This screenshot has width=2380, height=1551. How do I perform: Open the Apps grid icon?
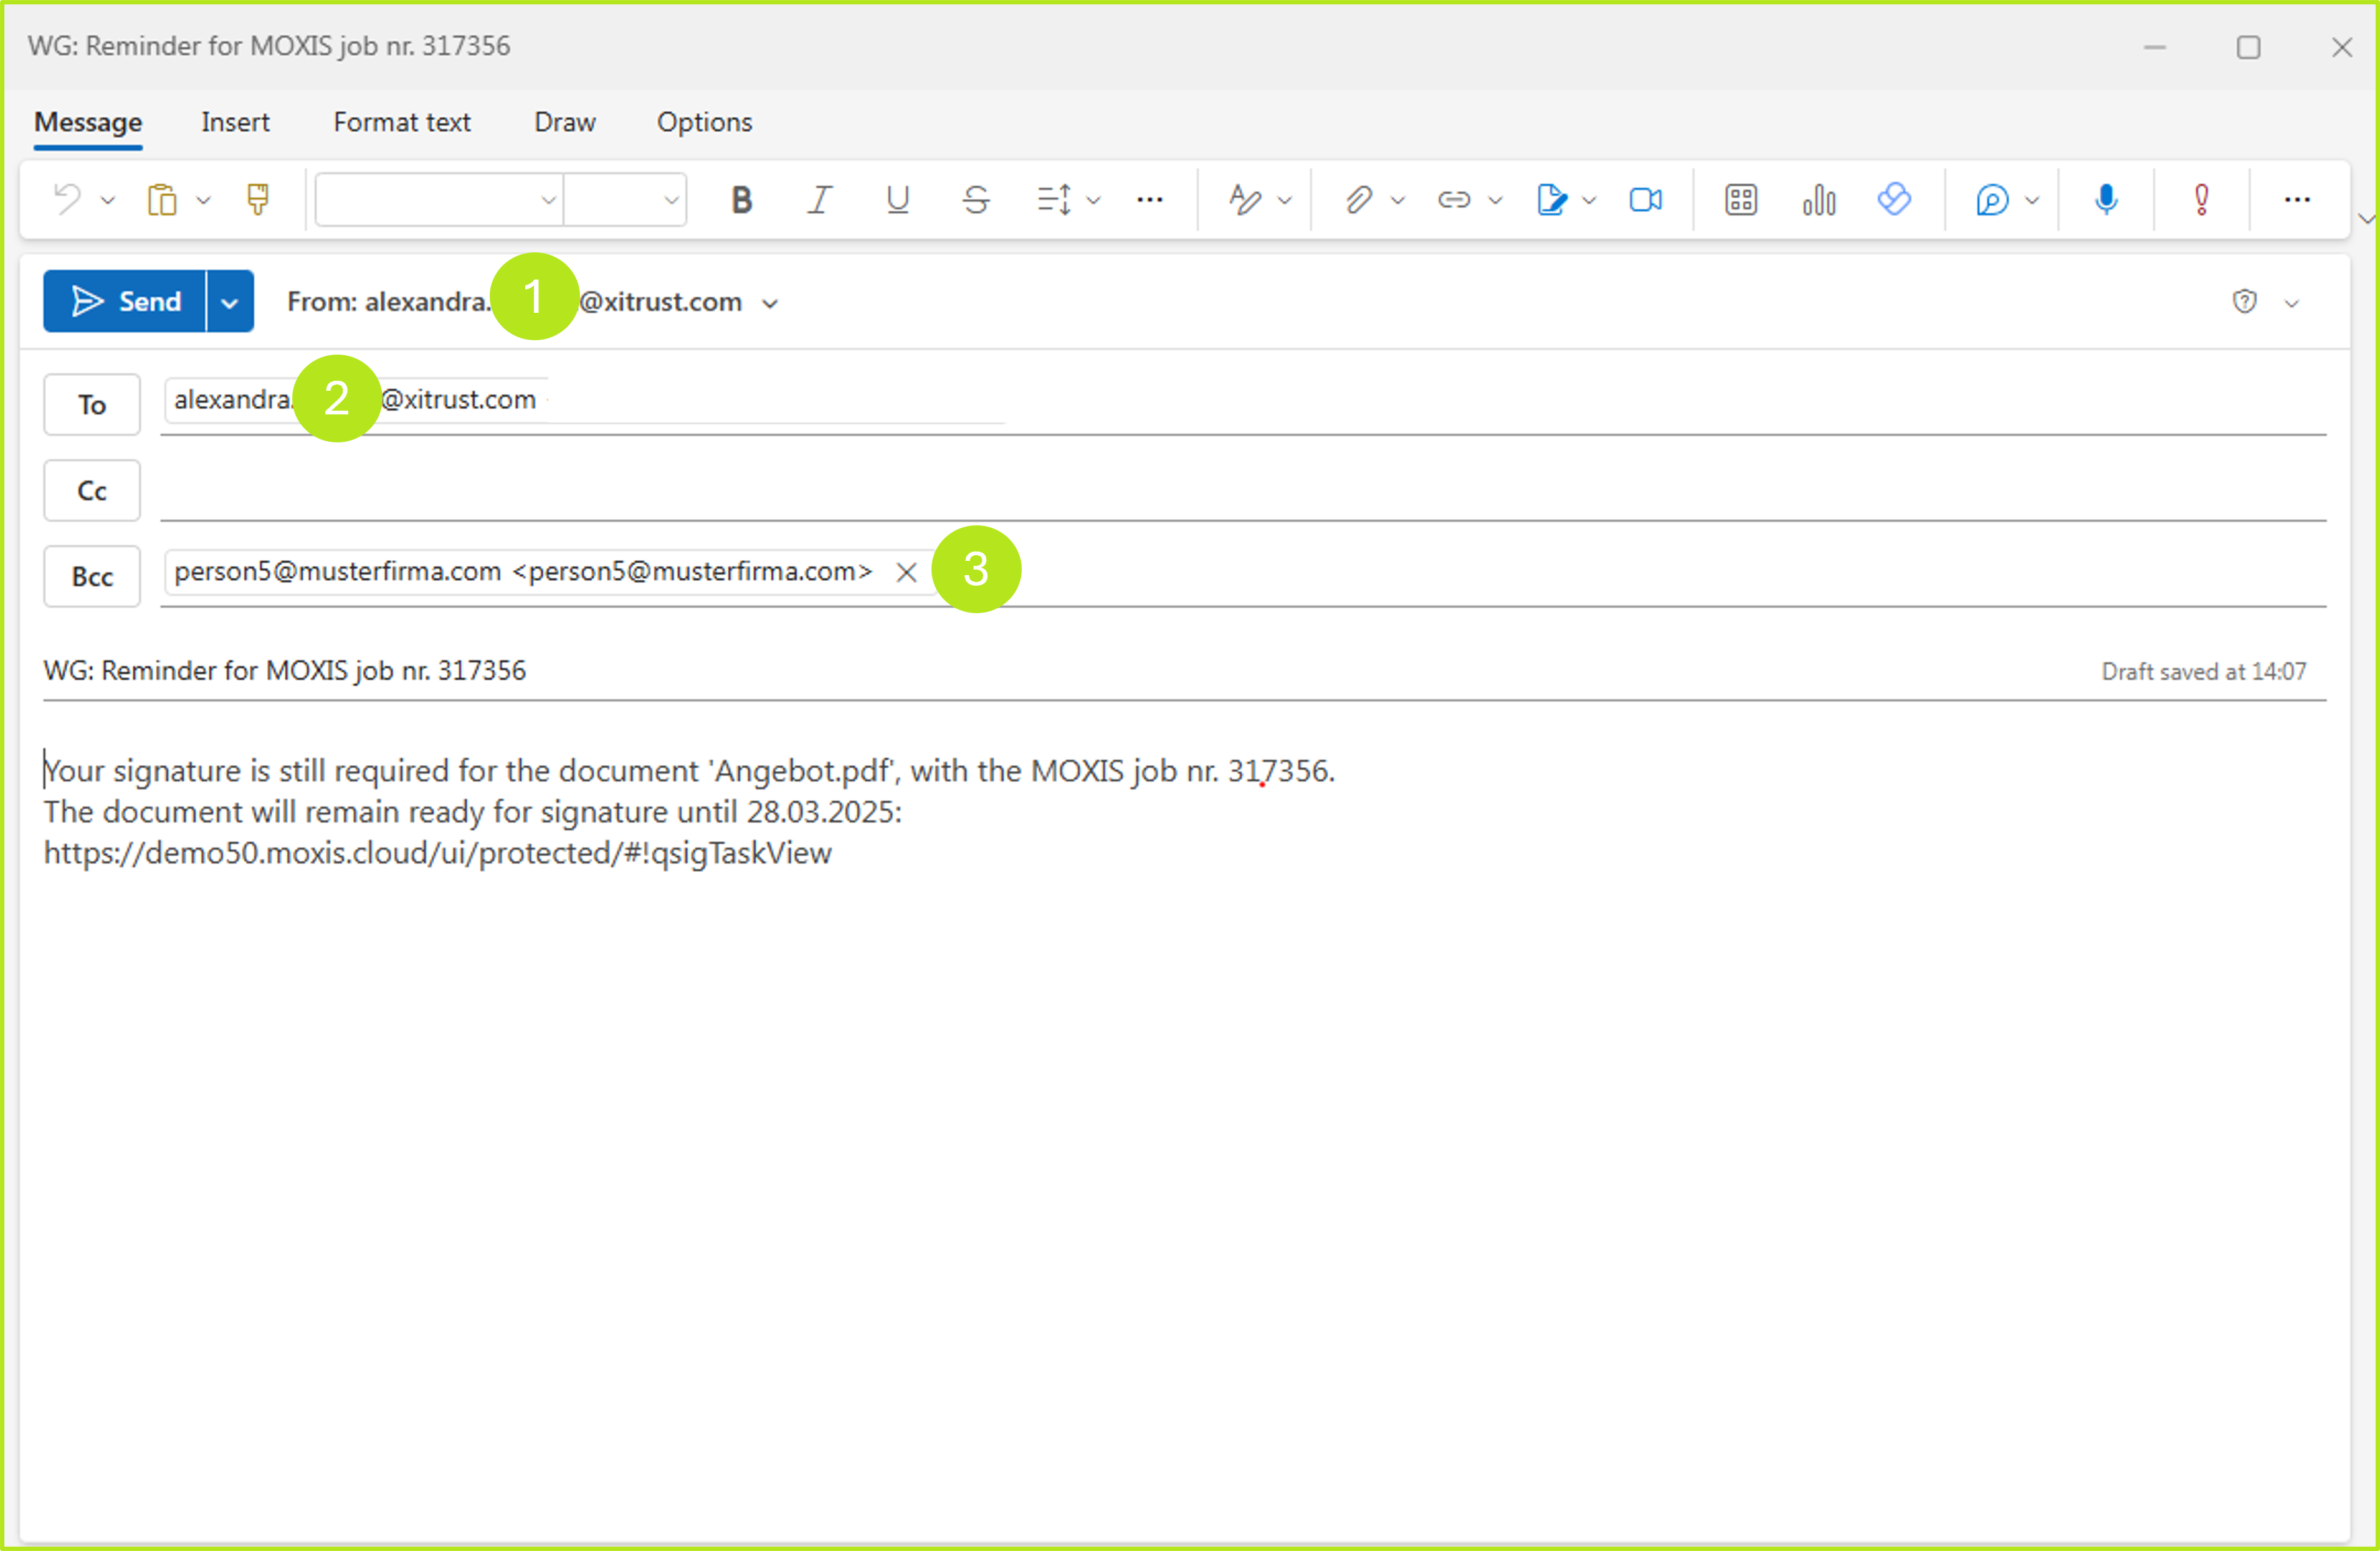[1740, 199]
